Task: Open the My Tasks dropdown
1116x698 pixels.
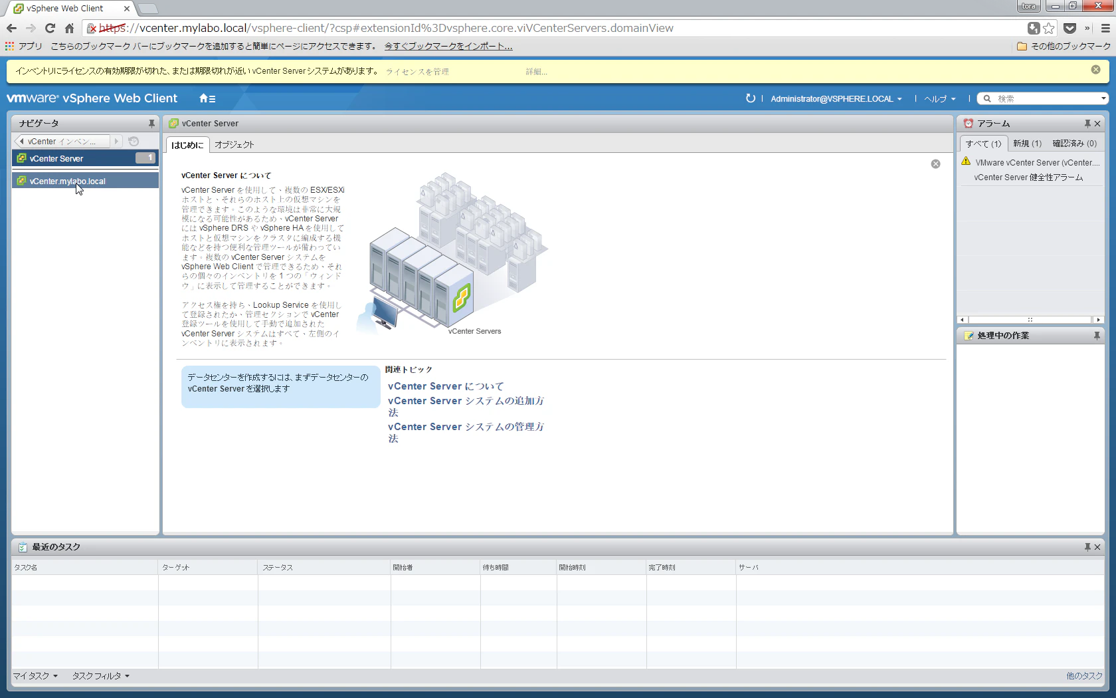Action: click(35, 676)
